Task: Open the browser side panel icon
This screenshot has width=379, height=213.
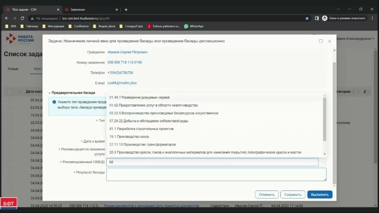Action: (317, 18)
